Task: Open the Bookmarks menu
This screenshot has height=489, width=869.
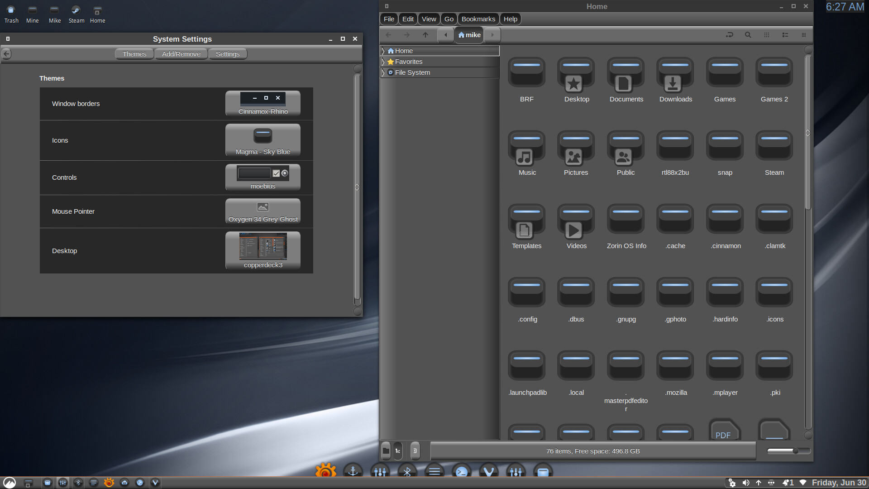Action: click(478, 19)
